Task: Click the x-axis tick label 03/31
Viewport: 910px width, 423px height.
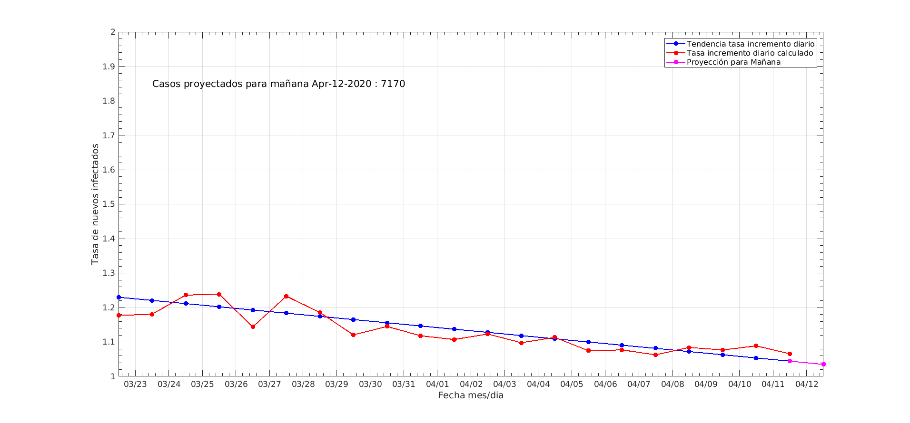Action: [404, 384]
